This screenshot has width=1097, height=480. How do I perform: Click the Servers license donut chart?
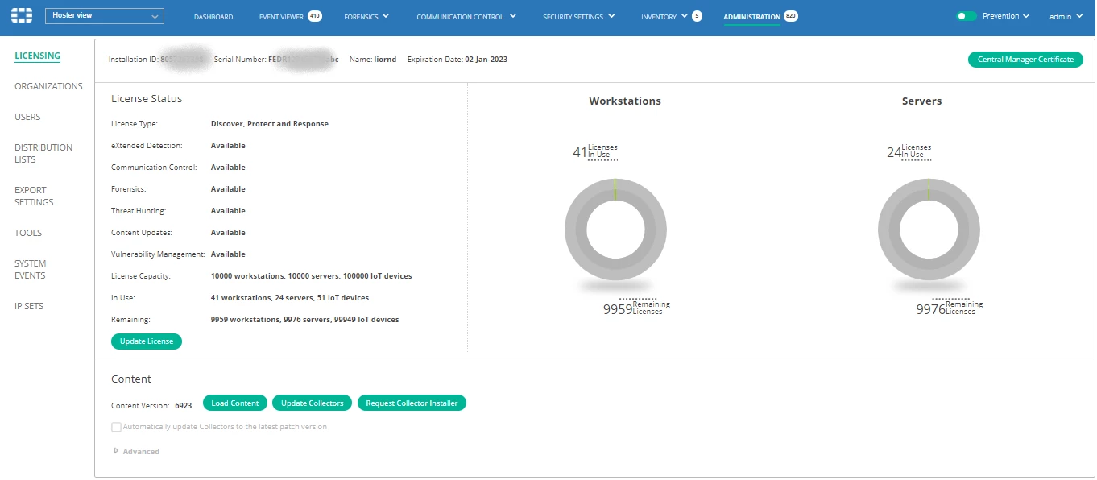point(929,230)
